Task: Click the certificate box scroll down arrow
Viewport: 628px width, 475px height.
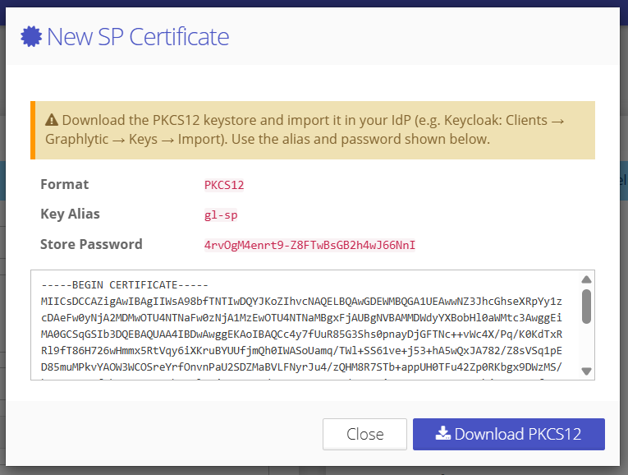Action: pyautogui.click(x=586, y=371)
